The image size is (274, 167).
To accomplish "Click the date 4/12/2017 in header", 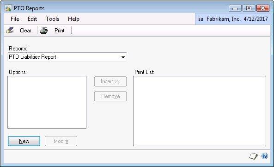I will point(256,19).
